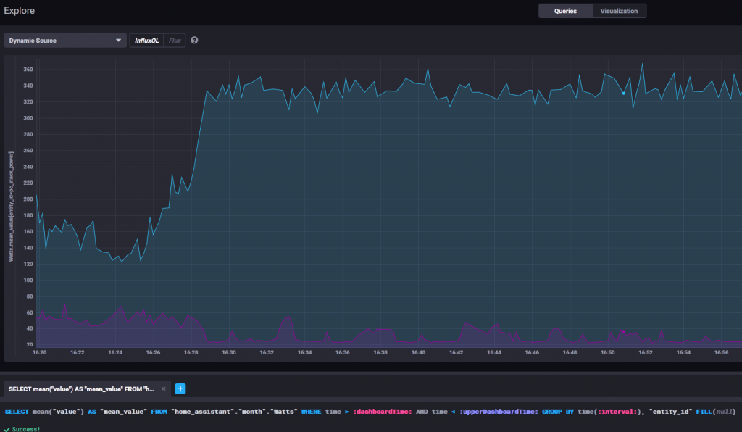Viewport: 742px width, 432px height.
Task: Click the 16:50 time axis label
Action: click(x=608, y=352)
